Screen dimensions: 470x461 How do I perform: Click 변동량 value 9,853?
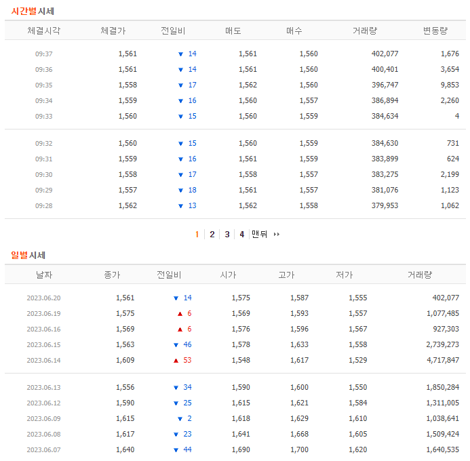(450, 85)
